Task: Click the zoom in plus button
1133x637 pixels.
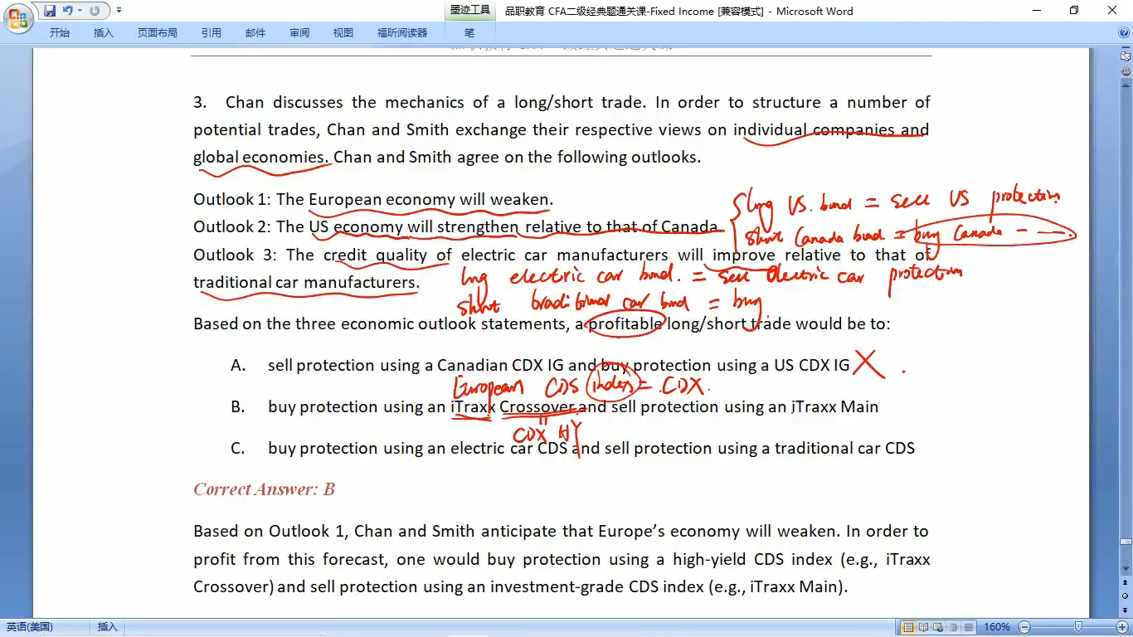Action: pyautogui.click(x=1123, y=627)
